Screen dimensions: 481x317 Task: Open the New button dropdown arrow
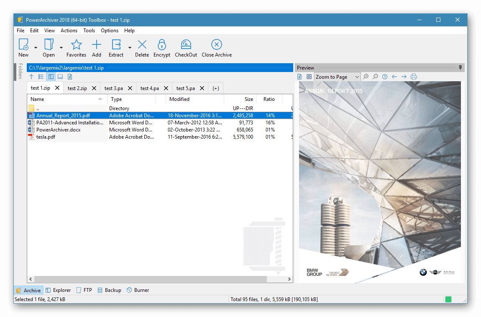click(x=36, y=48)
